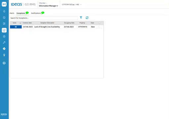Click the CITYSTAY15 property cell in the row

[x=83, y=27]
